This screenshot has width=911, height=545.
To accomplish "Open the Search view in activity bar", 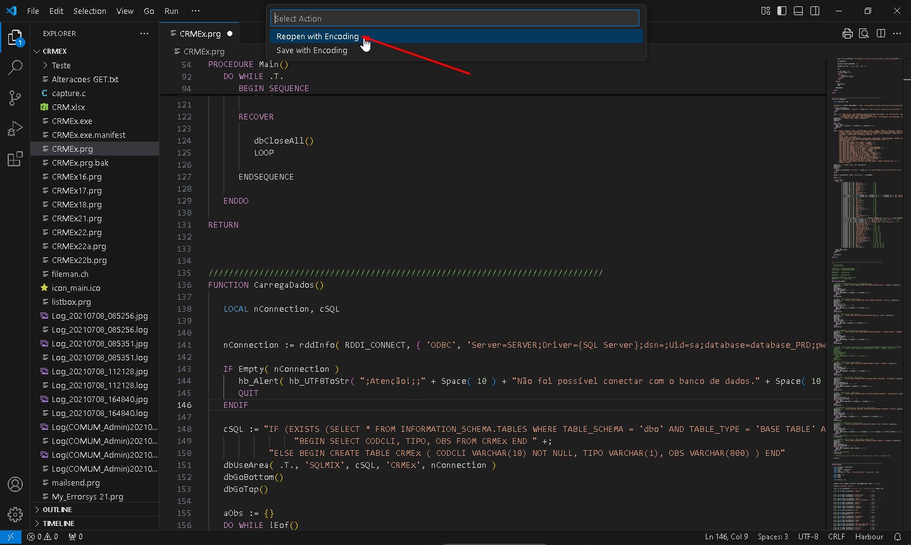I will click(15, 67).
